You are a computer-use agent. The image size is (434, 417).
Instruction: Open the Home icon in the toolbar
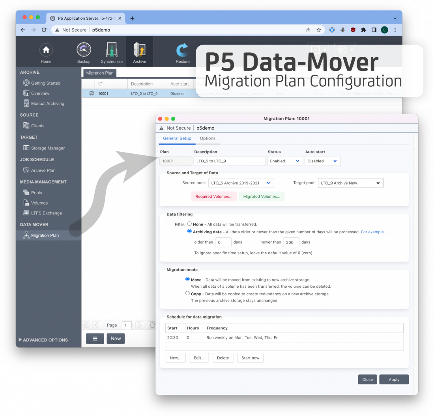[x=46, y=53]
